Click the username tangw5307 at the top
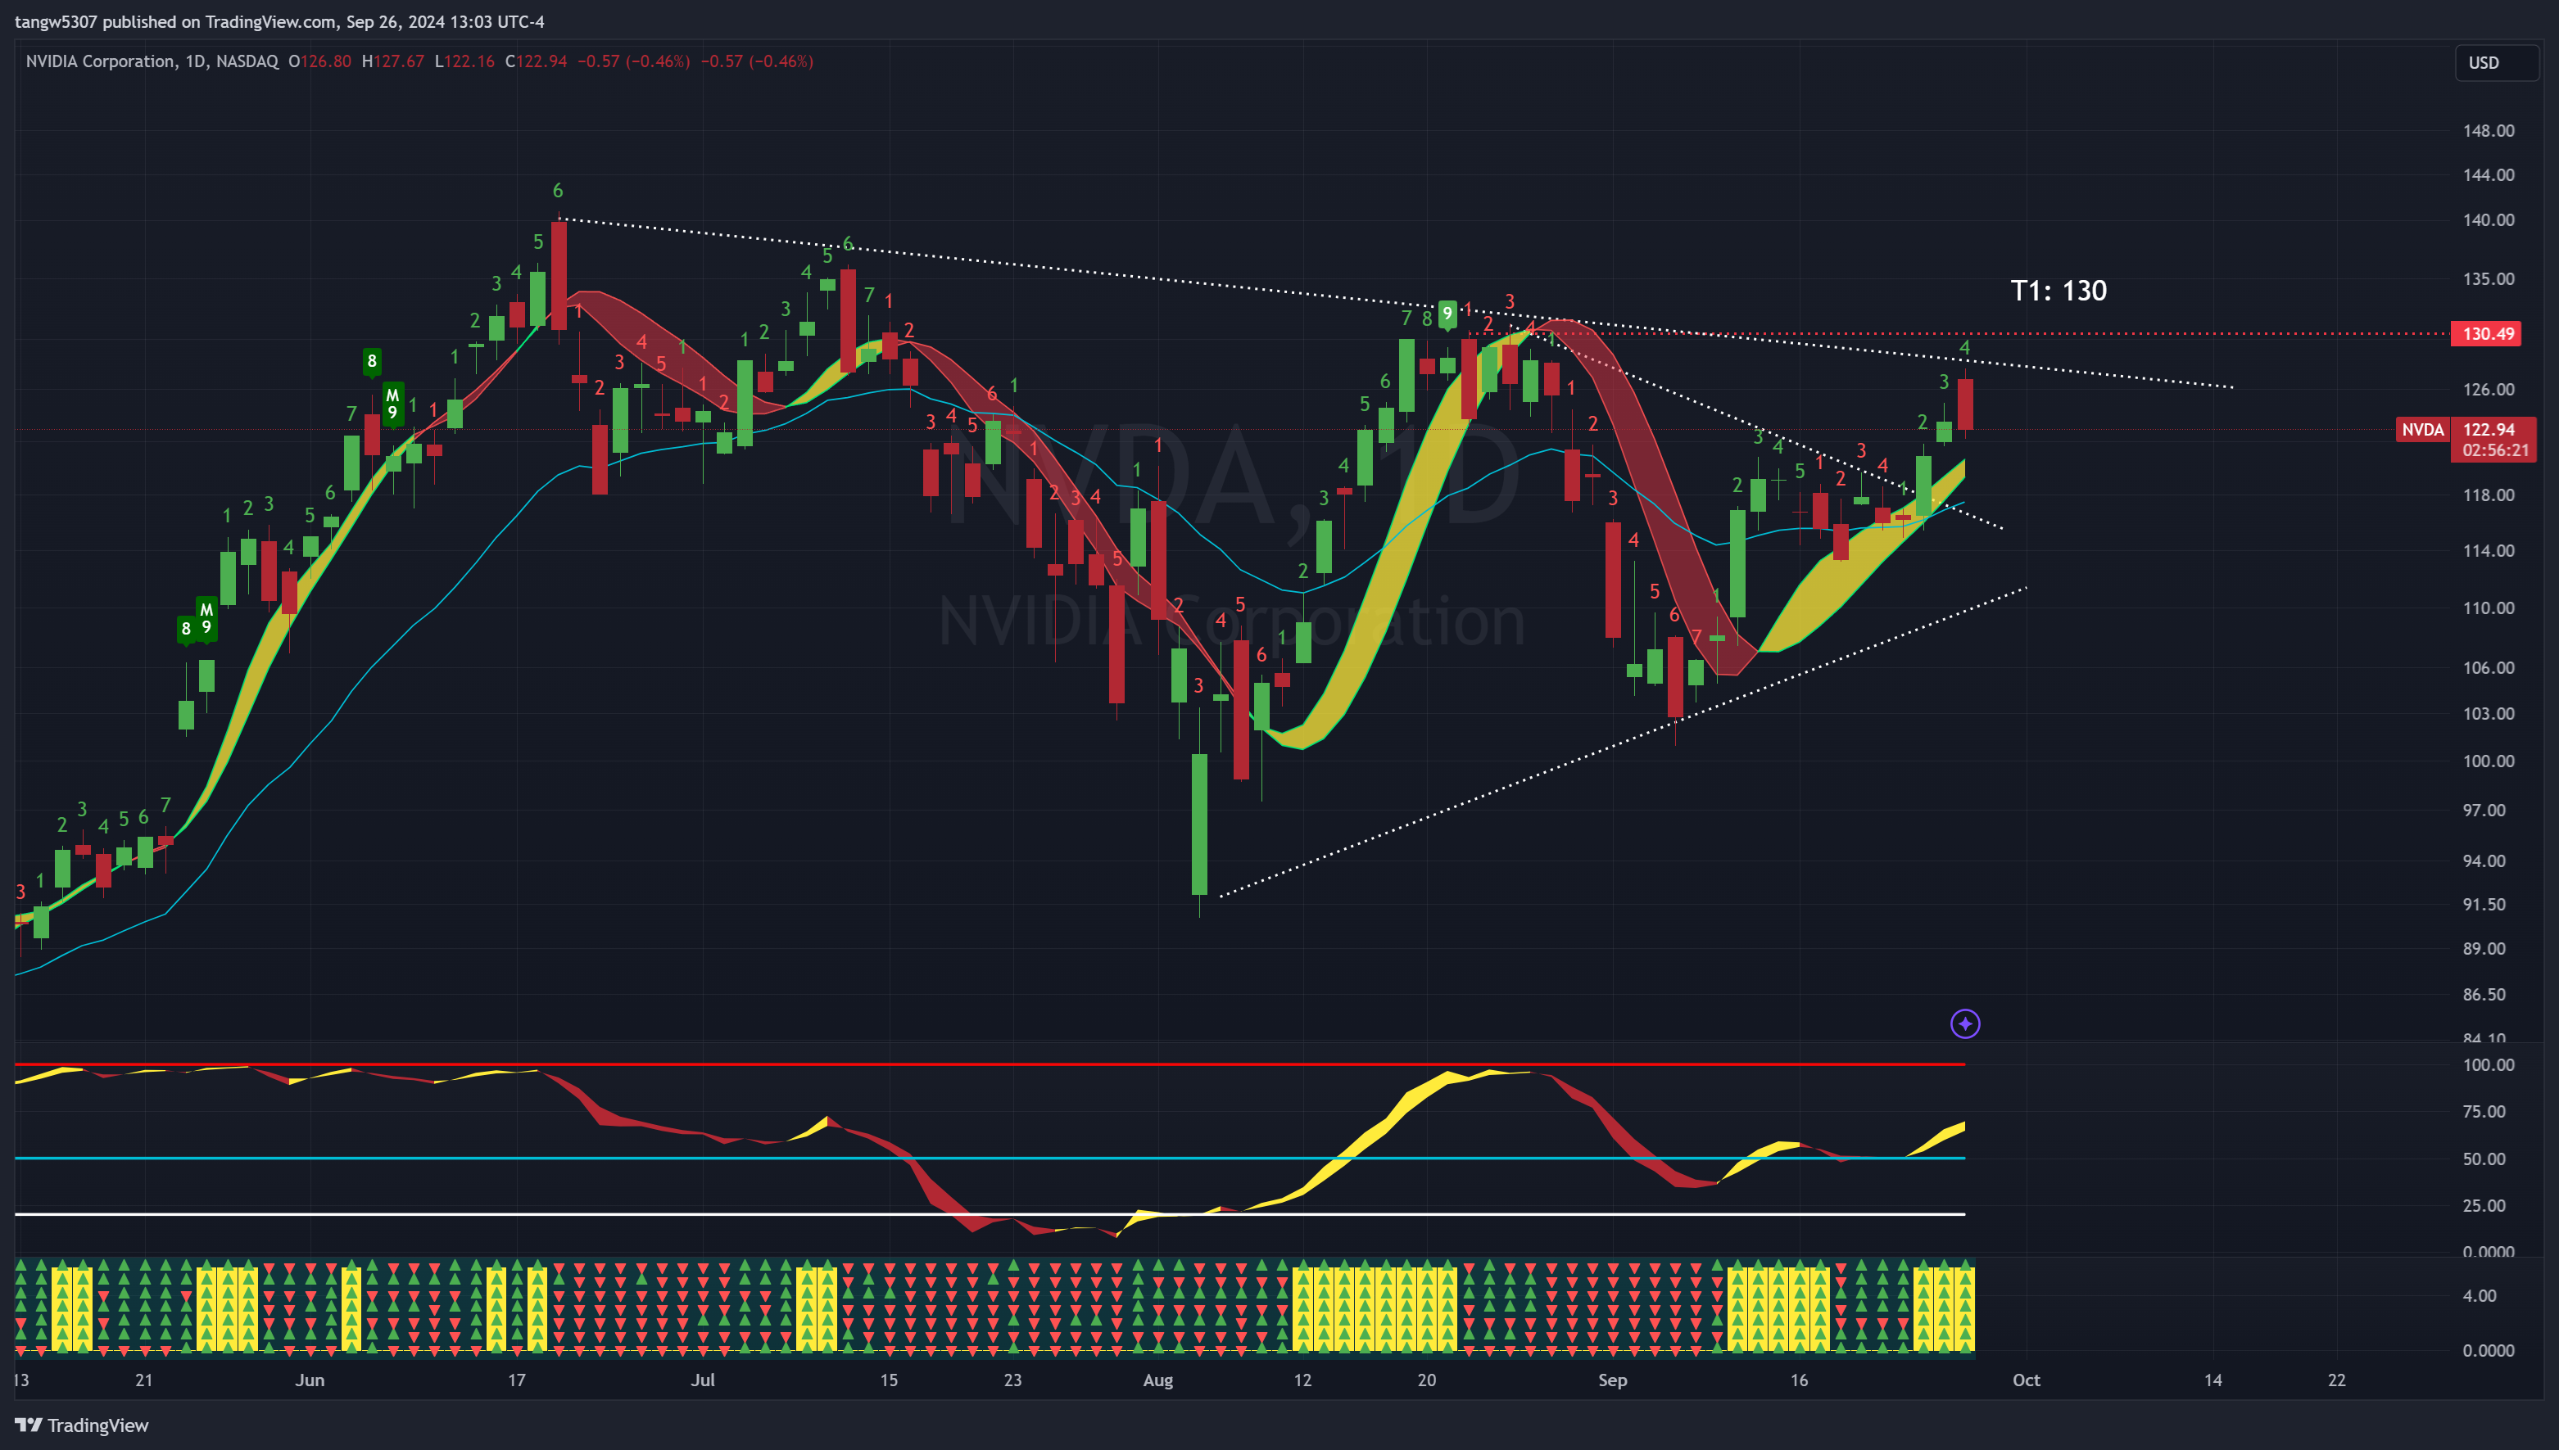Screen dimensions: 2559x1450 point(55,21)
